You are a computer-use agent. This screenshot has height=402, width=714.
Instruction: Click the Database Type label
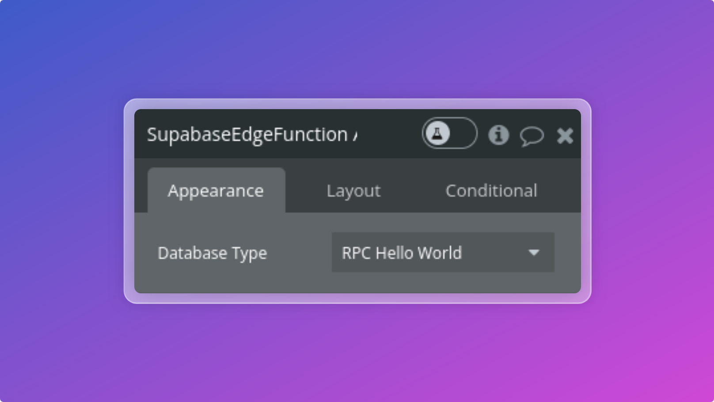point(213,253)
